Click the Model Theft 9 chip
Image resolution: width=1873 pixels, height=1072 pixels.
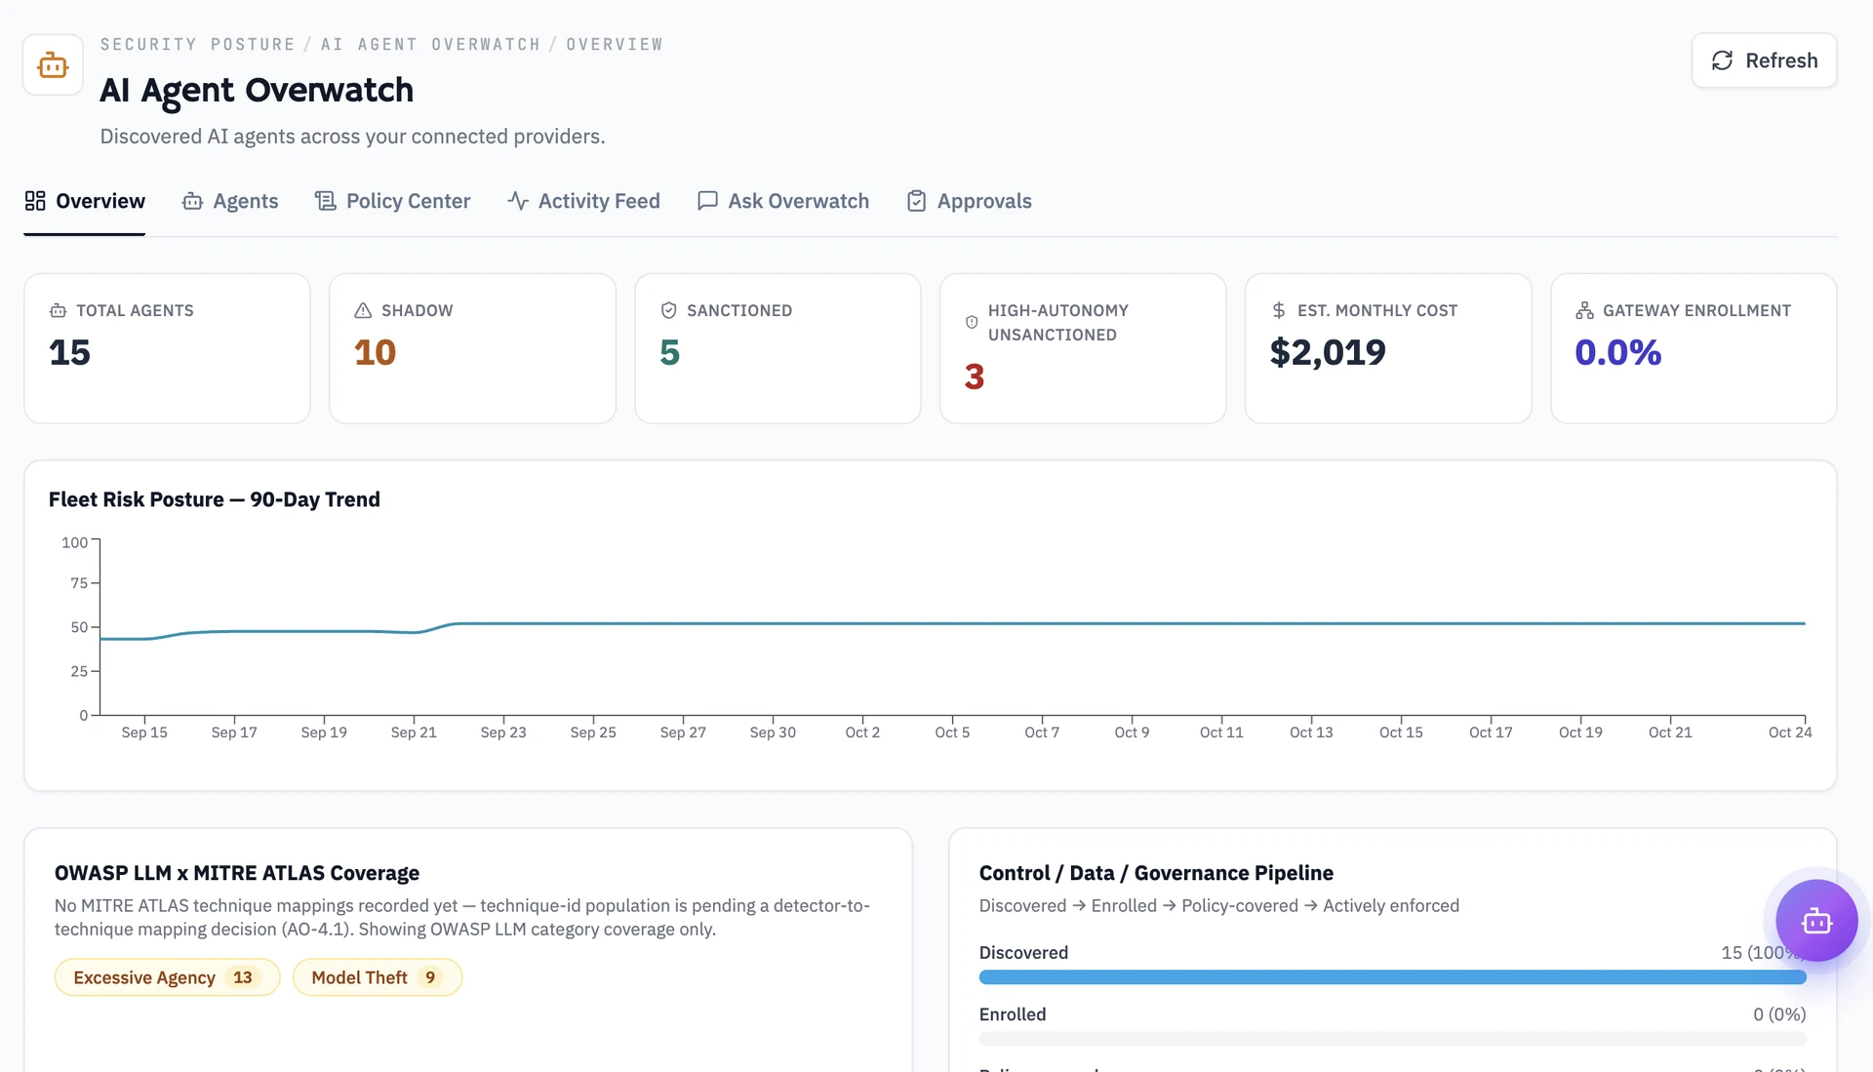click(378, 977)
